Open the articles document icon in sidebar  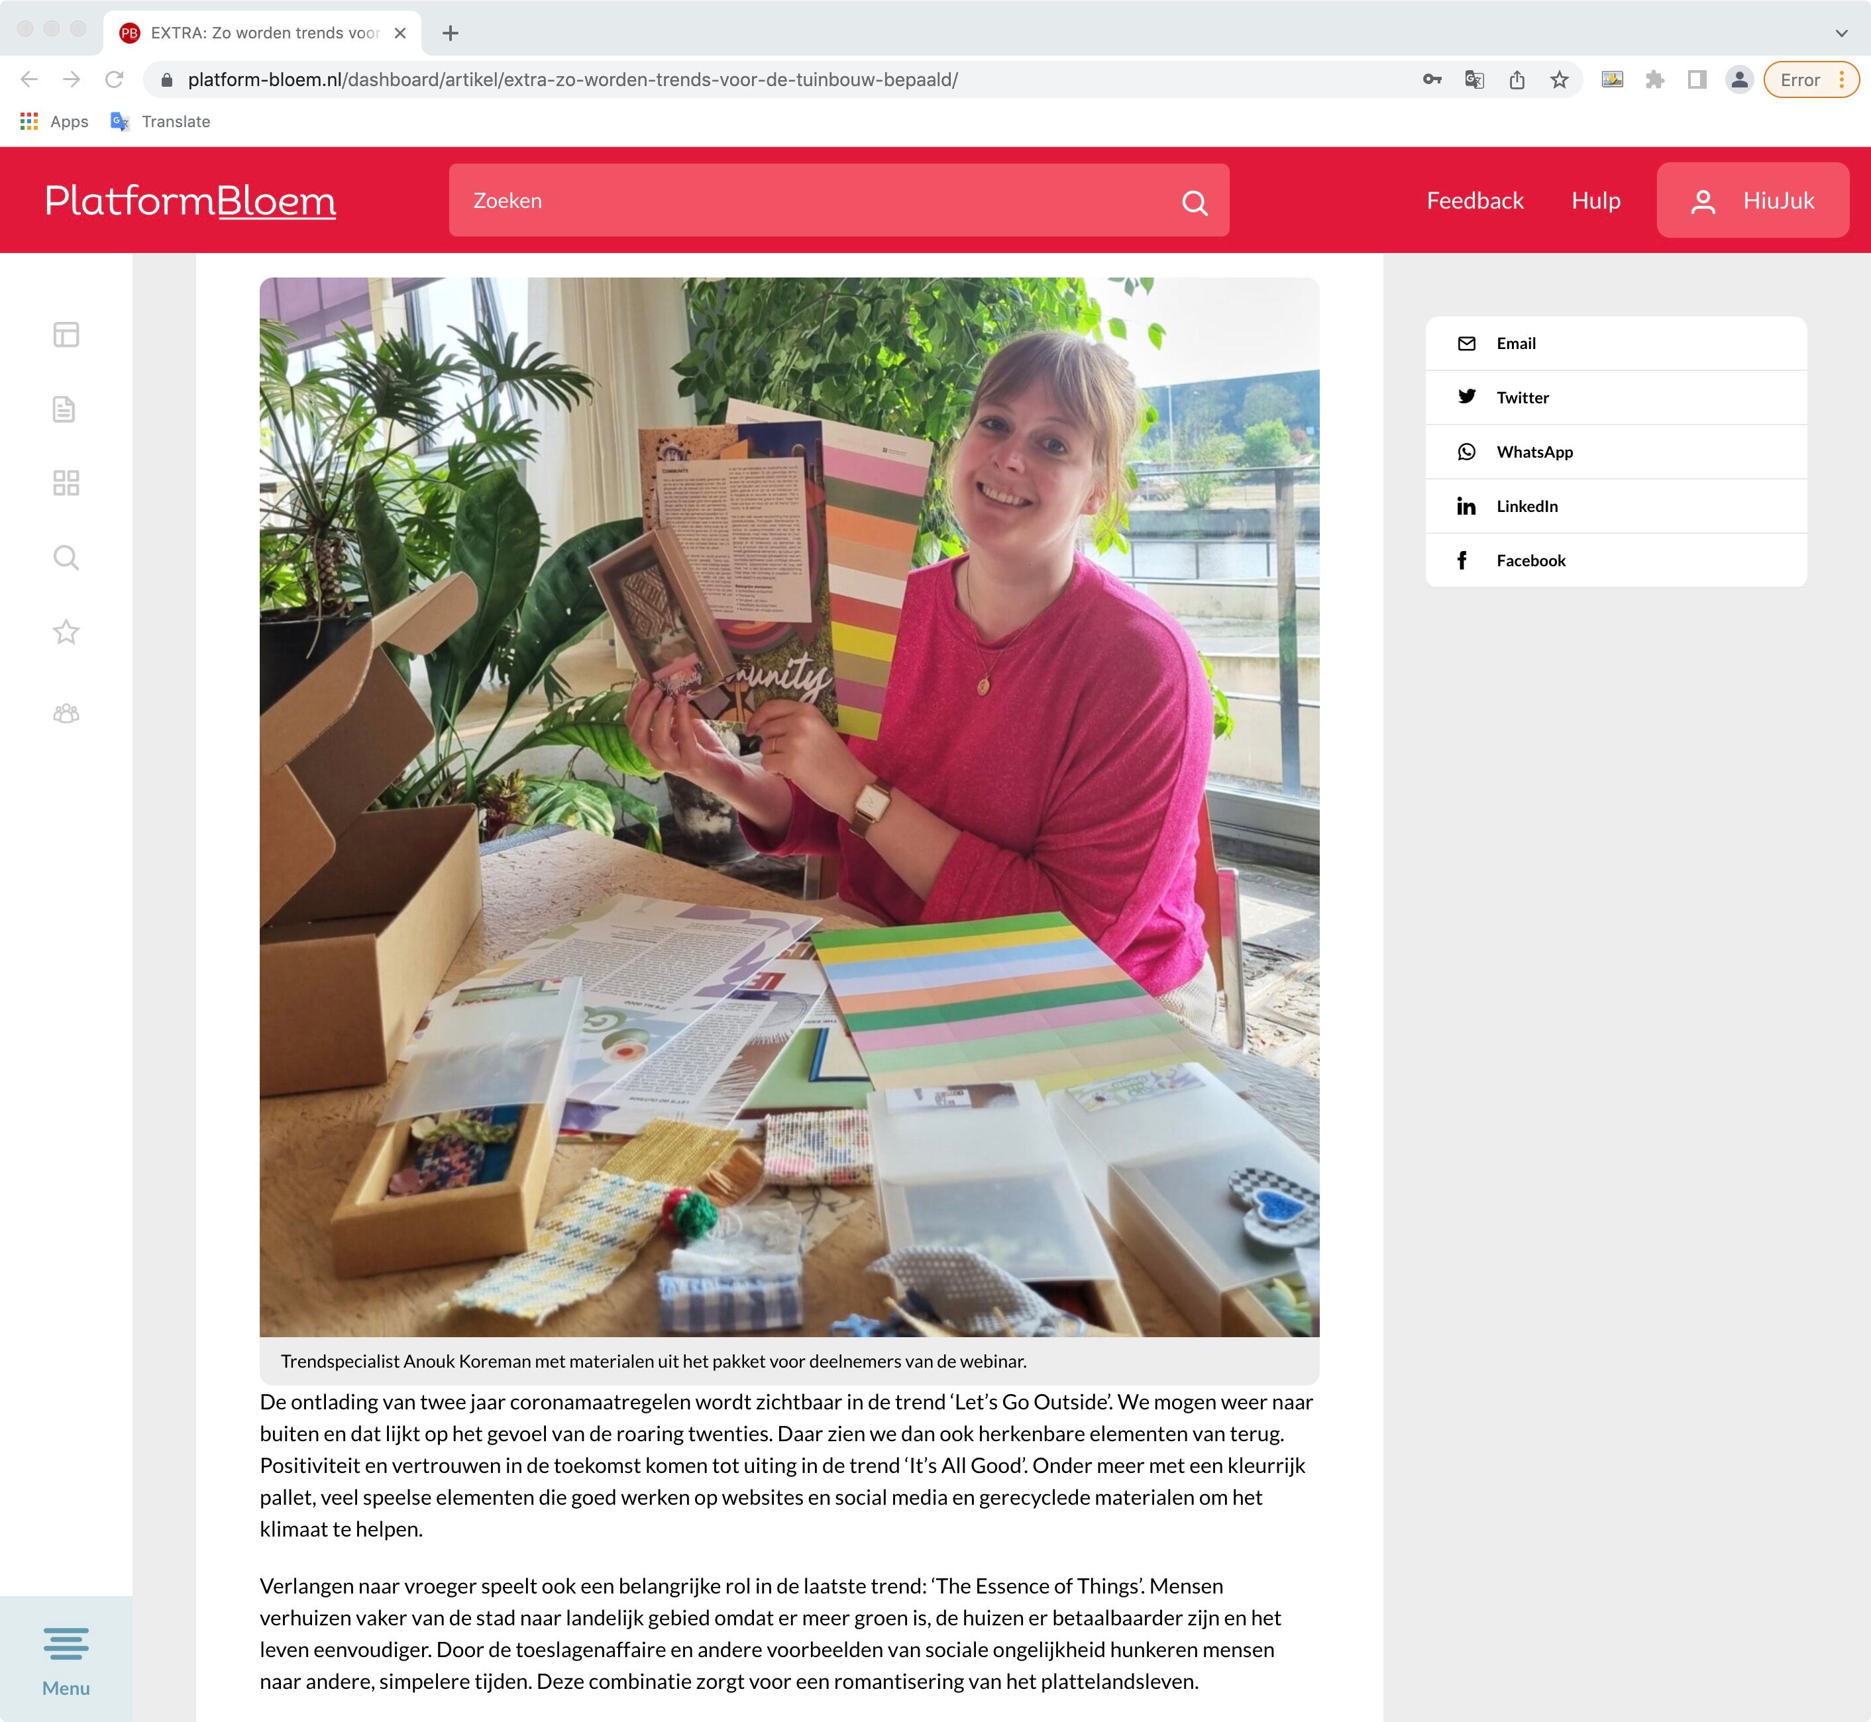(x=64, y=409)
